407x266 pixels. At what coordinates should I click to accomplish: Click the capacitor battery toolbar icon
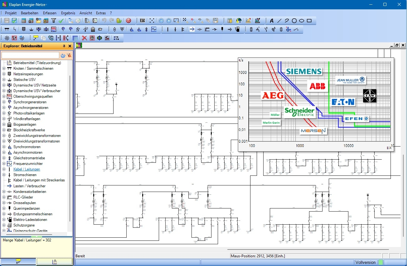tap(200, 30)
